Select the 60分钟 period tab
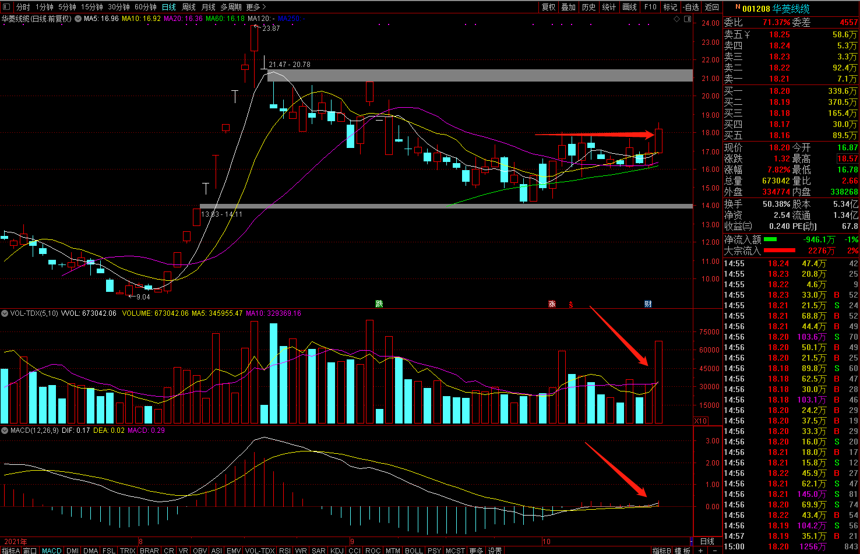The height and width of the screenshot is (554, 860). pos(146,7)
